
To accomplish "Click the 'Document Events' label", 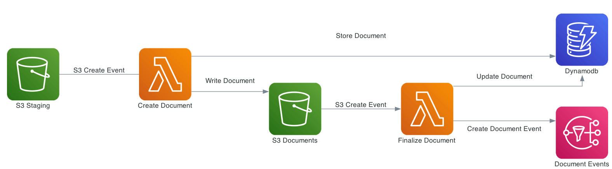I will click(582, 164).
